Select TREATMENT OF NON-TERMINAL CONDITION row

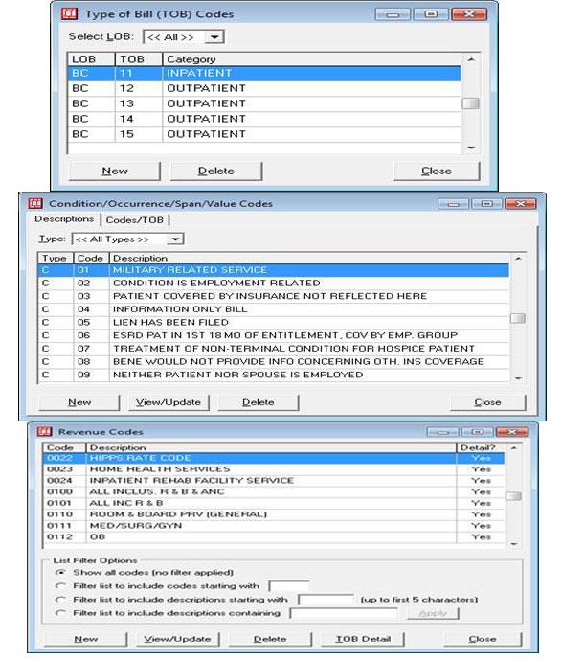[274, 349]
